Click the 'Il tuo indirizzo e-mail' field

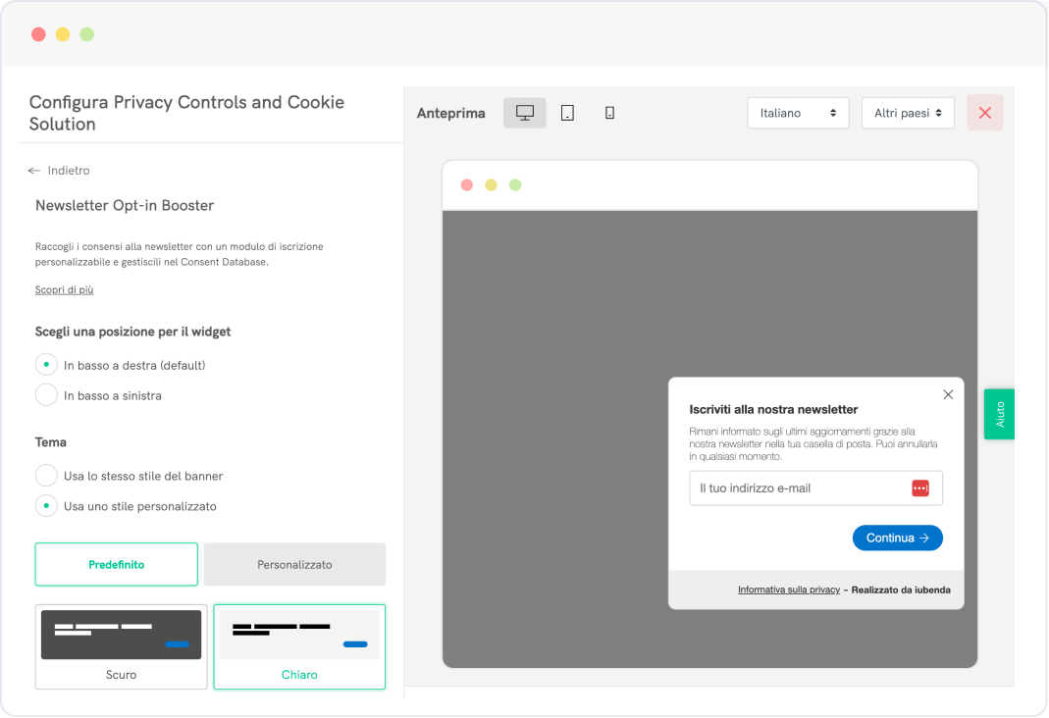coord(797,488)
